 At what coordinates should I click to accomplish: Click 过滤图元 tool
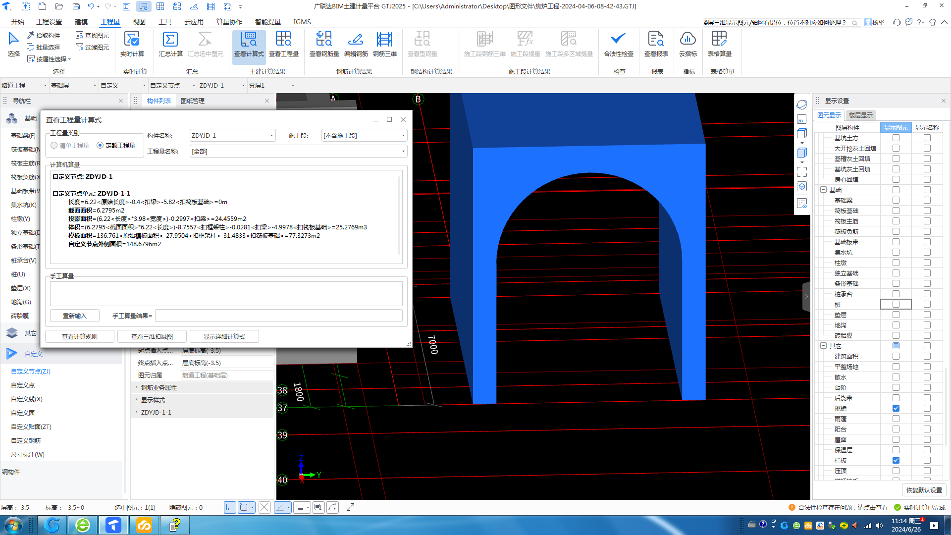click(93, 47)
